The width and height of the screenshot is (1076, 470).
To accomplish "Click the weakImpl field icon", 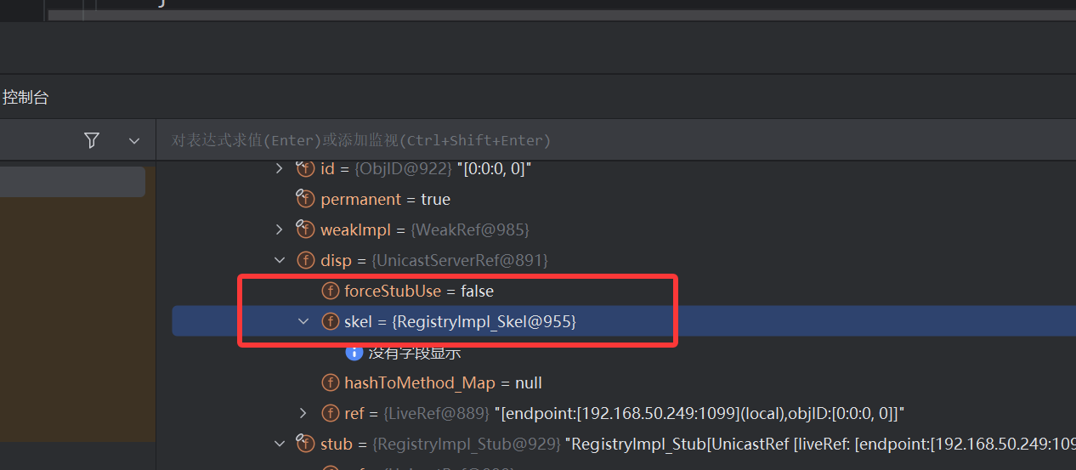I will [305, 229].
